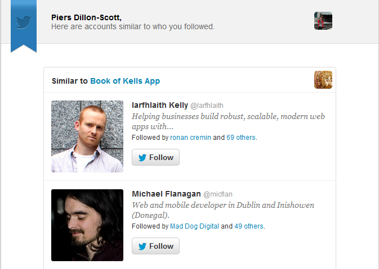The image size is (379, 269).
Task: Click Piers Dillon-Scott's name in header
Action: coord(86,17)
